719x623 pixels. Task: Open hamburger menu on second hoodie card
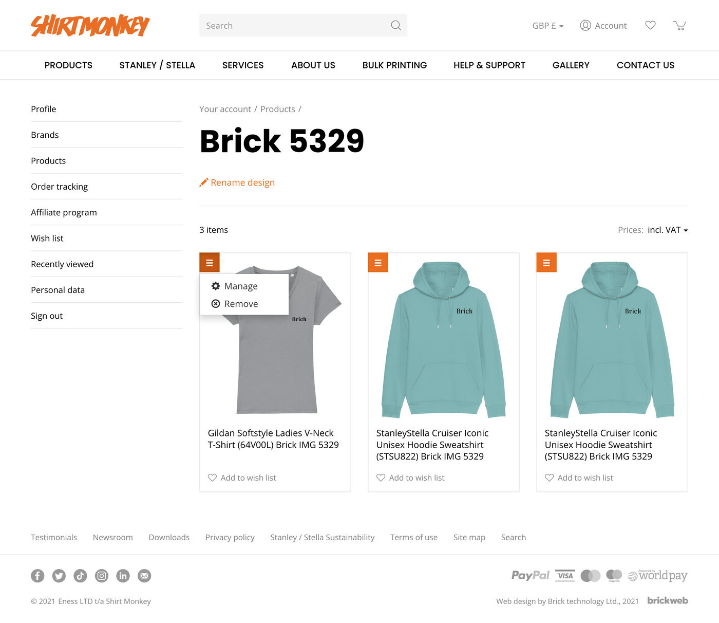[378, 263]
